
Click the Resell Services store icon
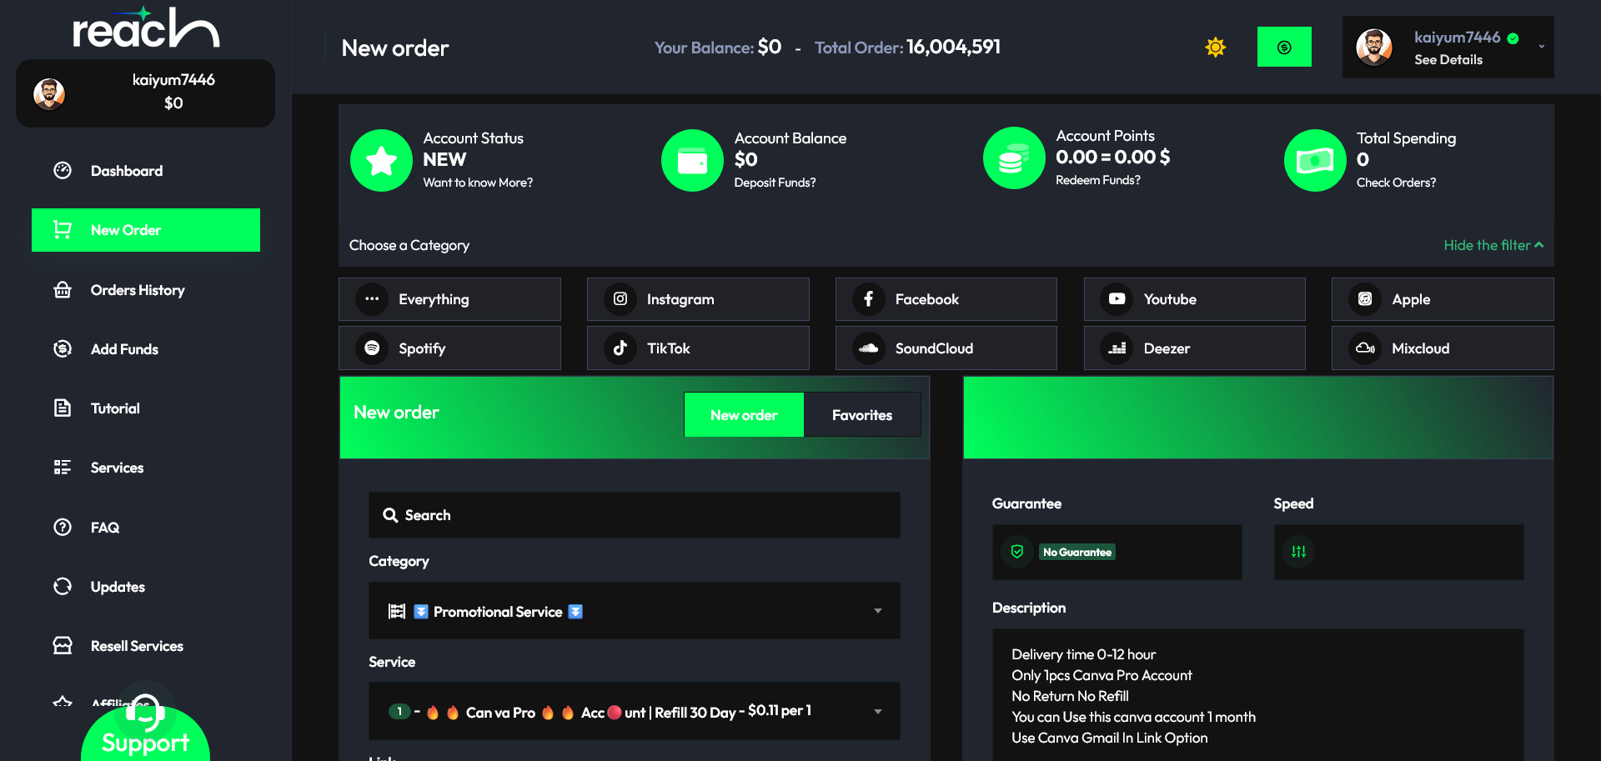63,646
